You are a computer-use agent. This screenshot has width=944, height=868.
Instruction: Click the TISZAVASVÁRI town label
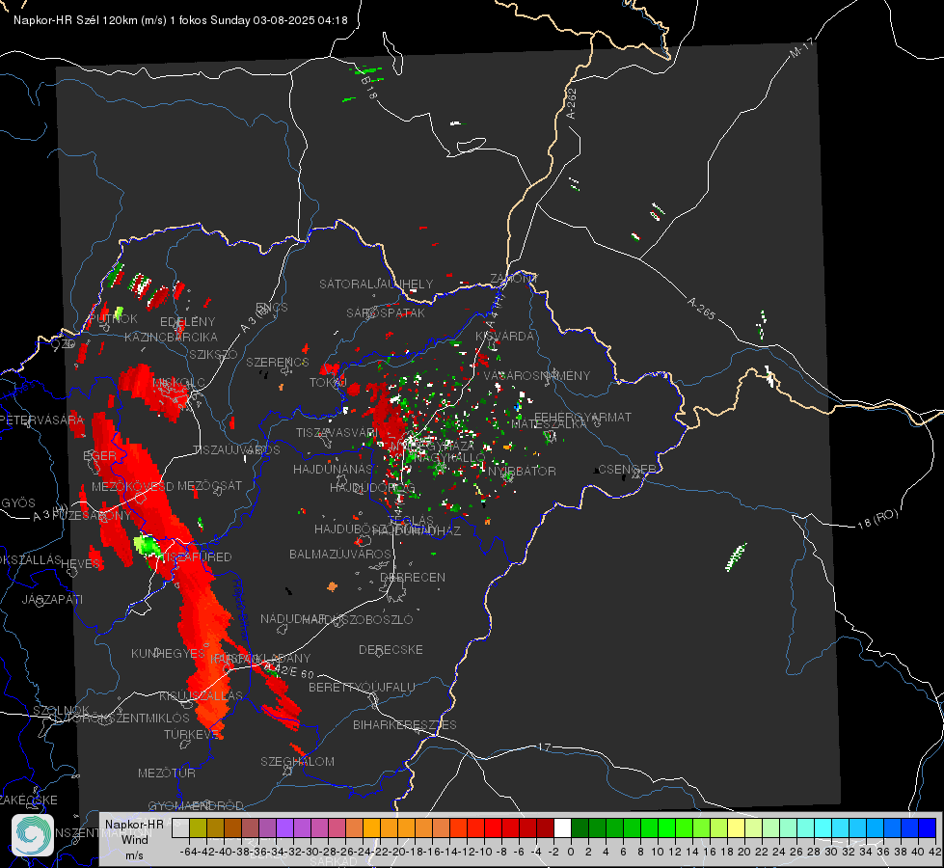337,432
